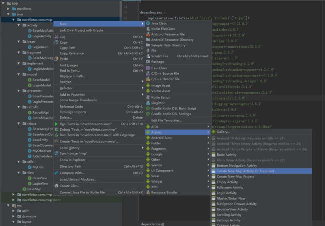Click the Paste clipboard icon
Image resolution: width=325 pixels, height=226 pixels.
coord(56,59)
